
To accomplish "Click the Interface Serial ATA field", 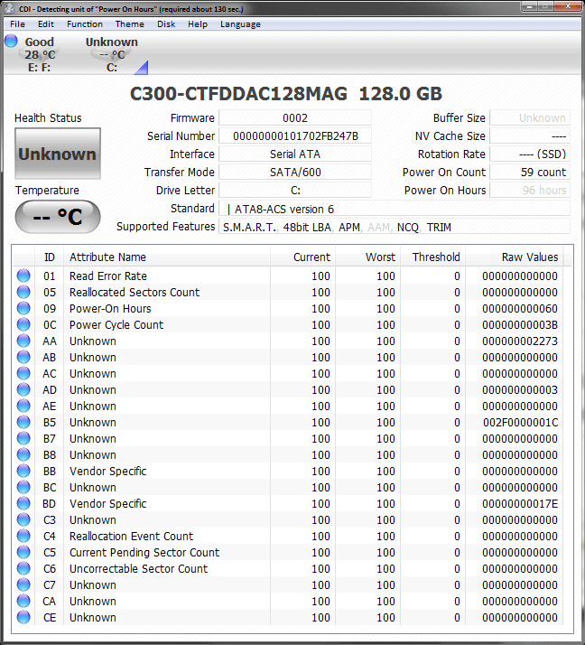I will click(x=295, y=154).
